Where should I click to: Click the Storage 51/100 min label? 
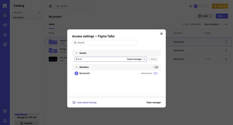[27, 118]
